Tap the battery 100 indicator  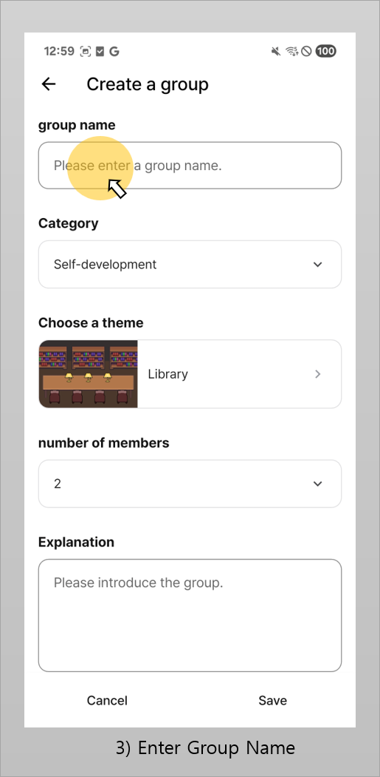325,51
